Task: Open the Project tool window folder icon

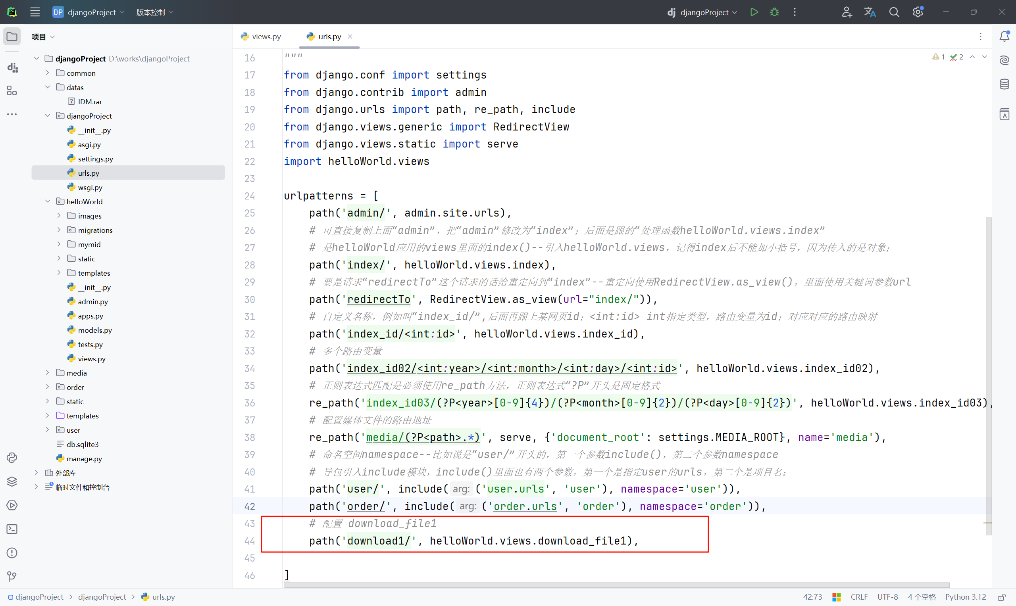Action: (x=12, y=37)
